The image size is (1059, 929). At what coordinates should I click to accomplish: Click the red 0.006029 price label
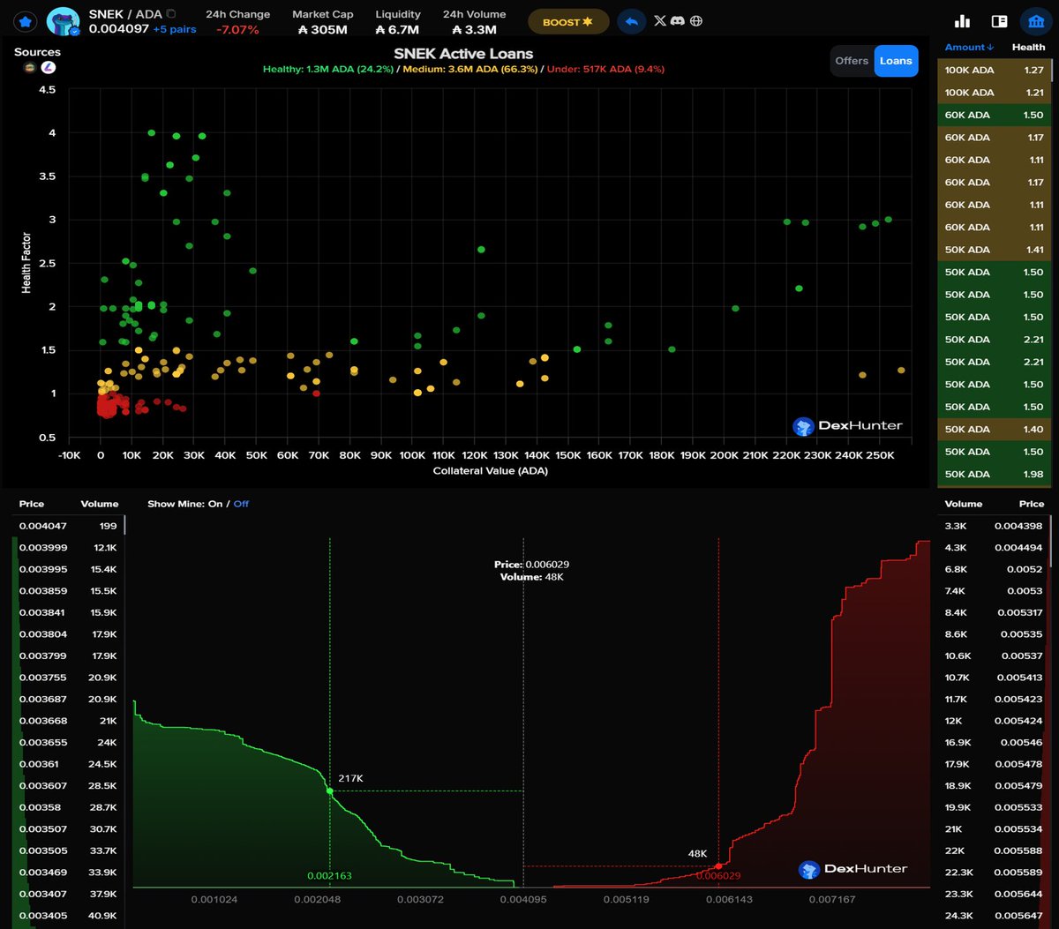click(718, 875)
